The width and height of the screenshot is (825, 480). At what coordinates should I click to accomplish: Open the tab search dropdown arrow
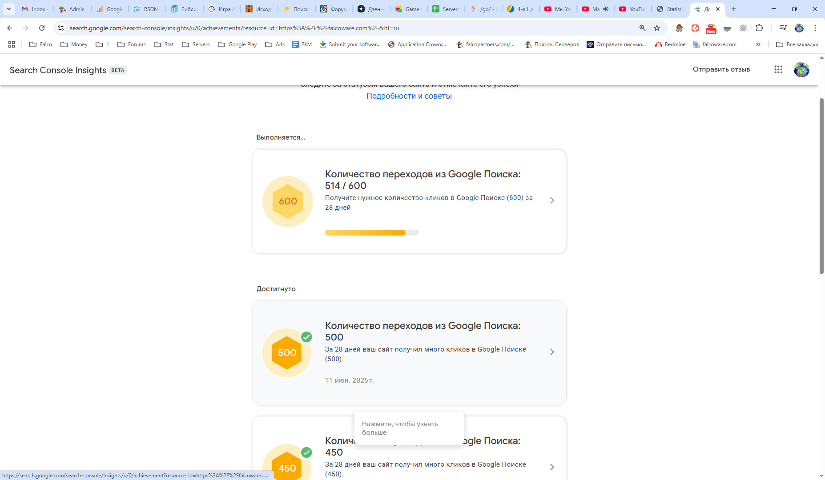[x=8, y=9]
